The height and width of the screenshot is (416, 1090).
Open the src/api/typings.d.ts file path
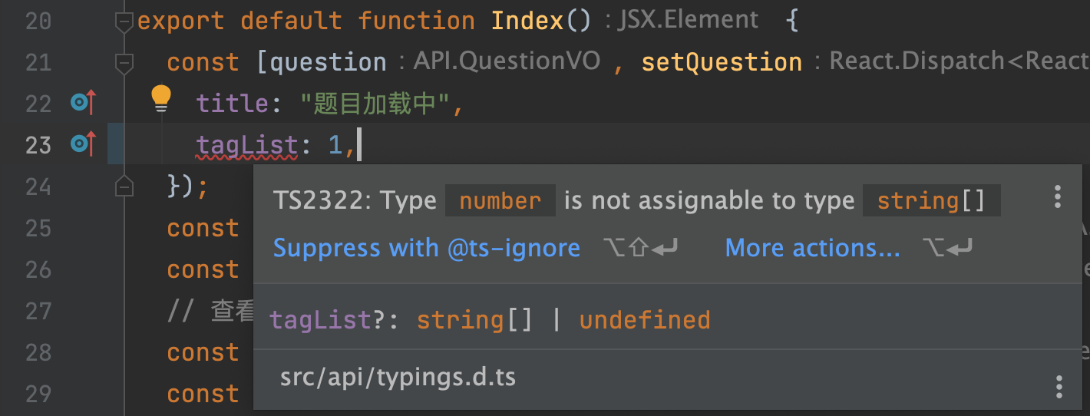(x=398, y=378)
